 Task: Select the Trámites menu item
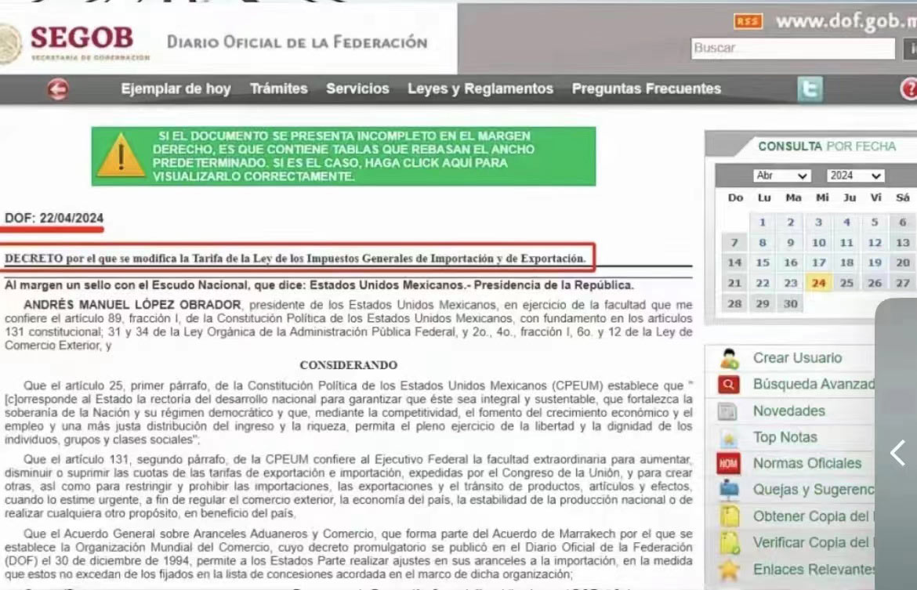[278, 89]
